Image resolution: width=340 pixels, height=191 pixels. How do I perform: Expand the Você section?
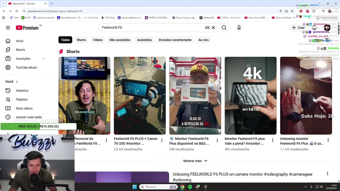pyautogui.click(x=12, y=82)
